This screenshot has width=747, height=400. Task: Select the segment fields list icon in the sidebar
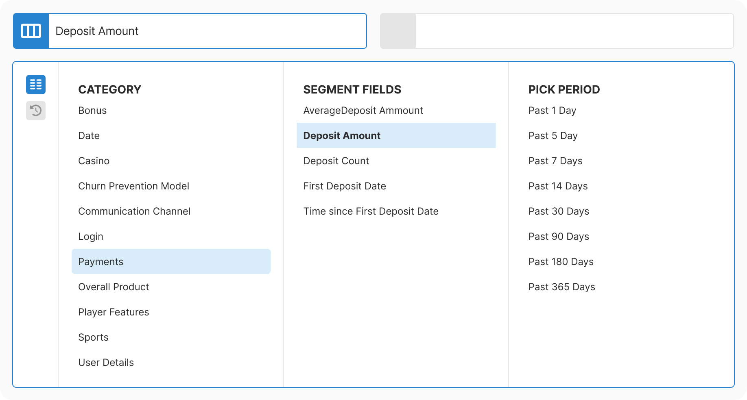tap(35, 85)
